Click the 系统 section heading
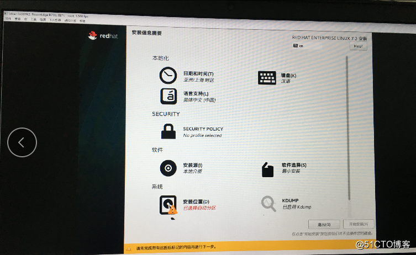 tap(157, 187)
